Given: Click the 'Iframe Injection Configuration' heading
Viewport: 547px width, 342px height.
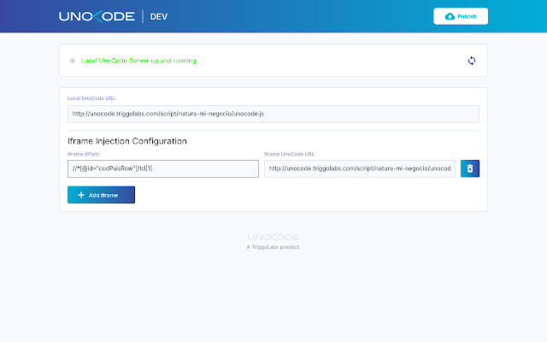Looking at the screenshot, I should (127, 141).
